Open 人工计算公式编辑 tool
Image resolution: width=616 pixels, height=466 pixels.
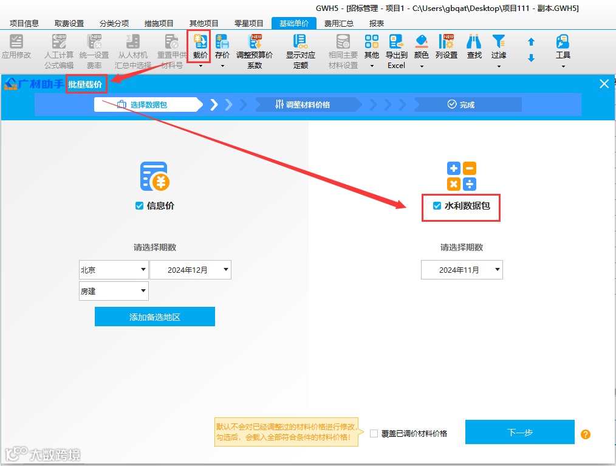coord(59,41)
